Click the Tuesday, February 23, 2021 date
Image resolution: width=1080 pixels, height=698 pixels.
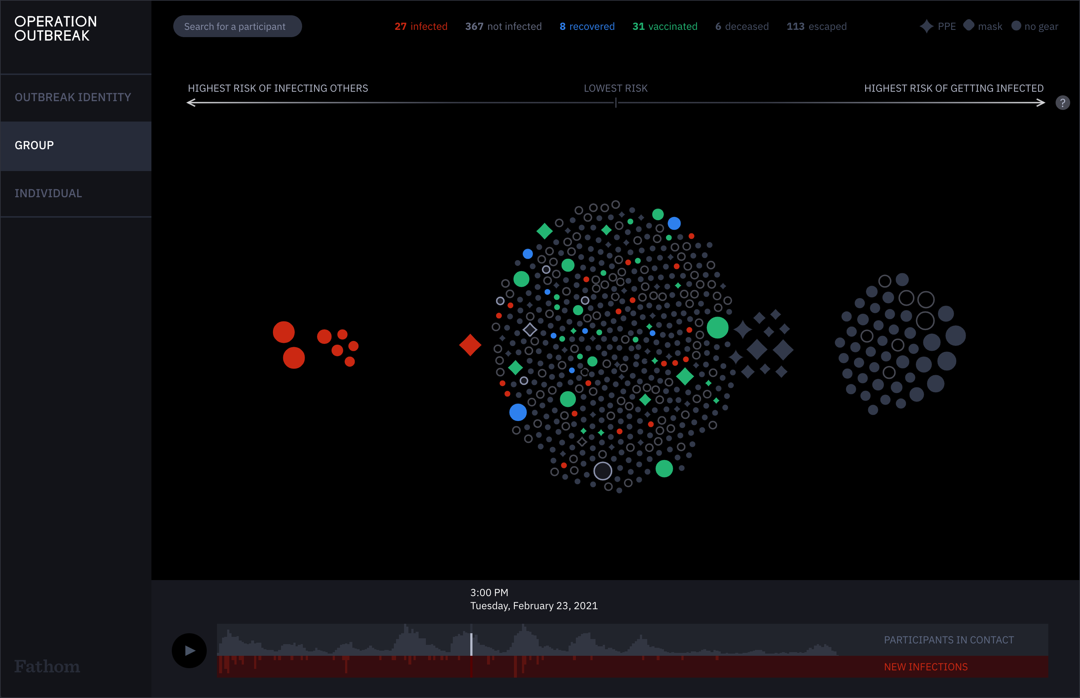click(534, 606)
